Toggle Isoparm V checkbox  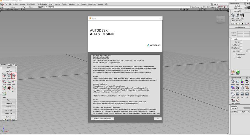click(249, 51)
